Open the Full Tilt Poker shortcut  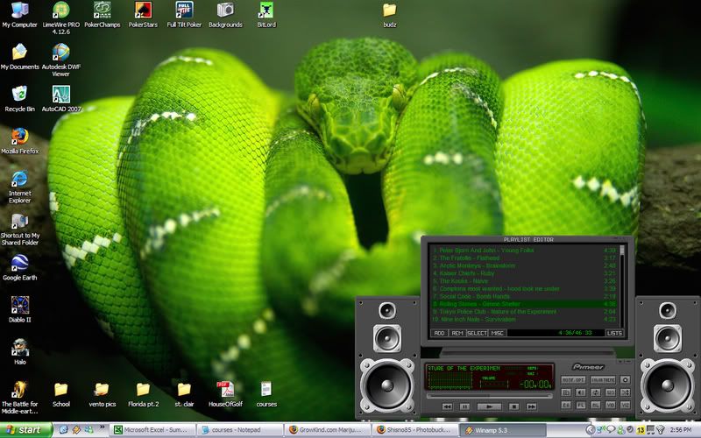point(184,15)
